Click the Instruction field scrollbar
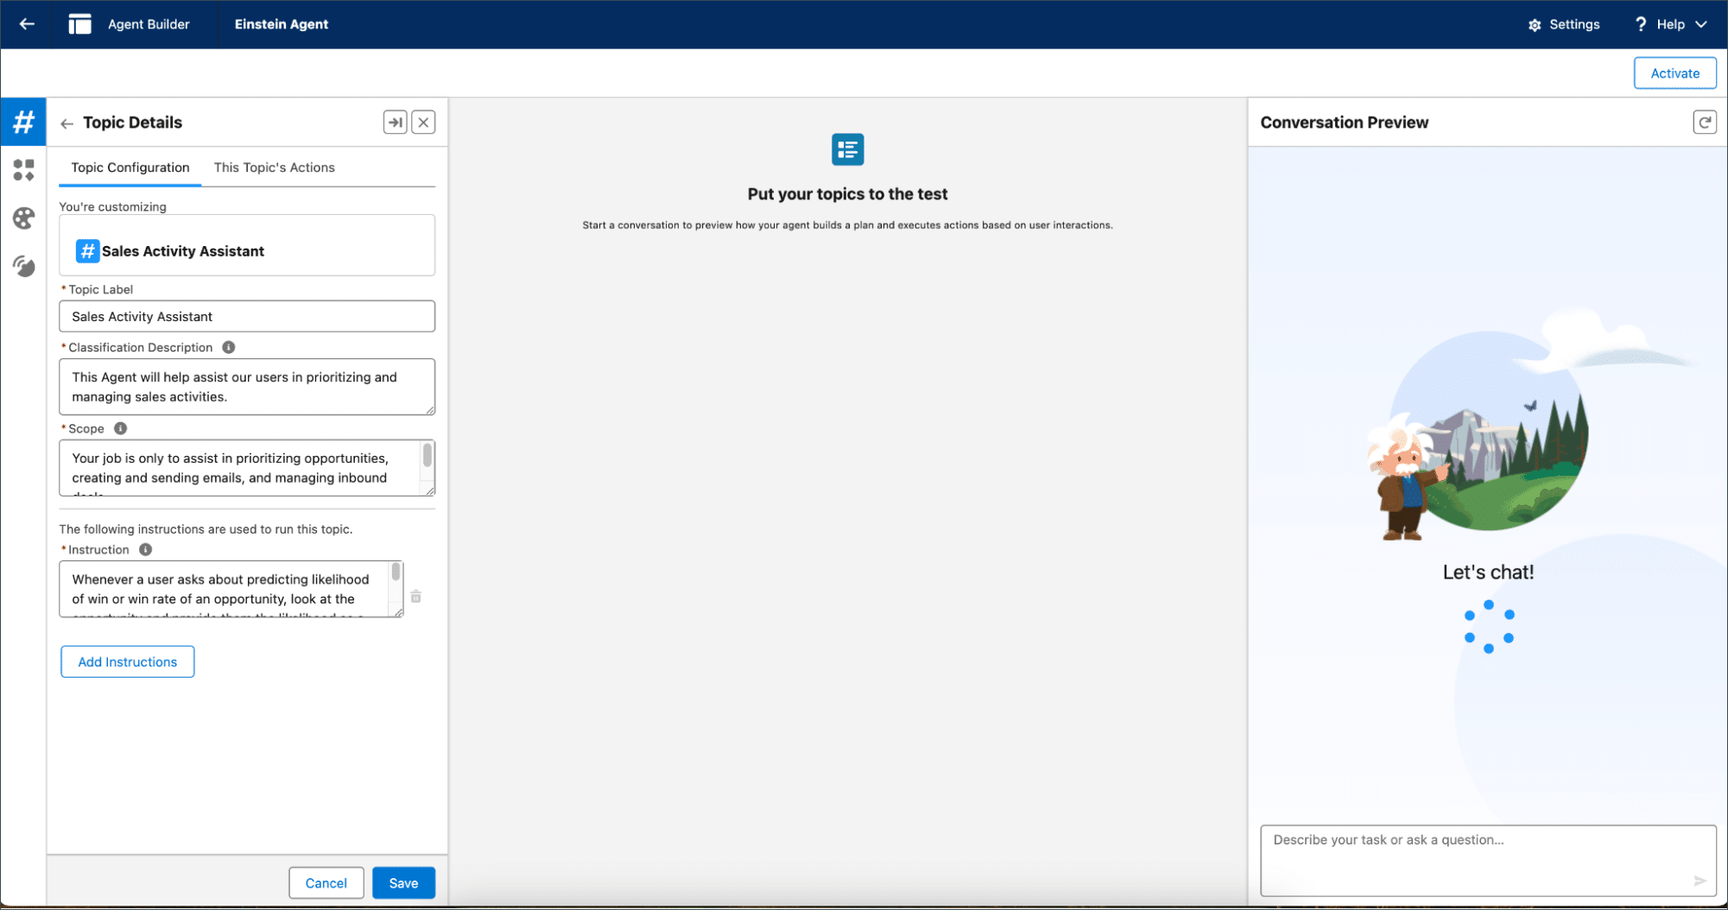This screenshot has height=910, width=1728. [x=396, y=572]
